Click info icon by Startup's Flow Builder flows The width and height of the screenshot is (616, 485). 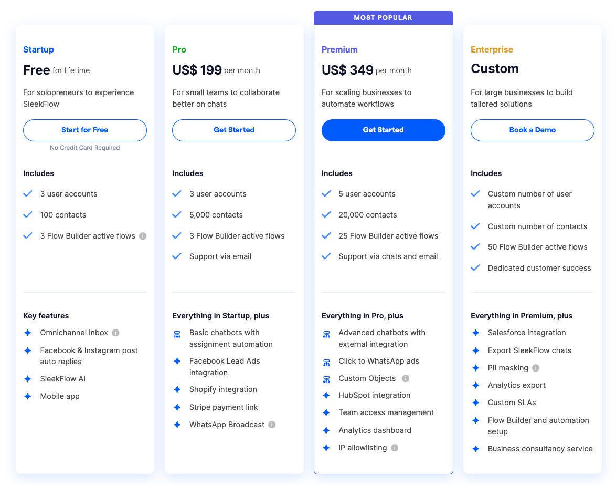tap(143, 236)
